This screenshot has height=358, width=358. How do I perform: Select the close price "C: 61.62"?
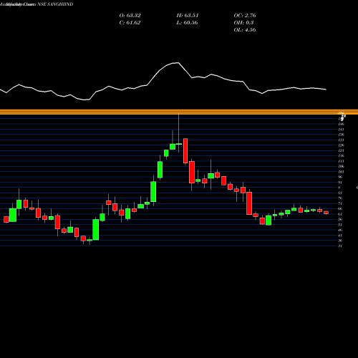(130, 23)
